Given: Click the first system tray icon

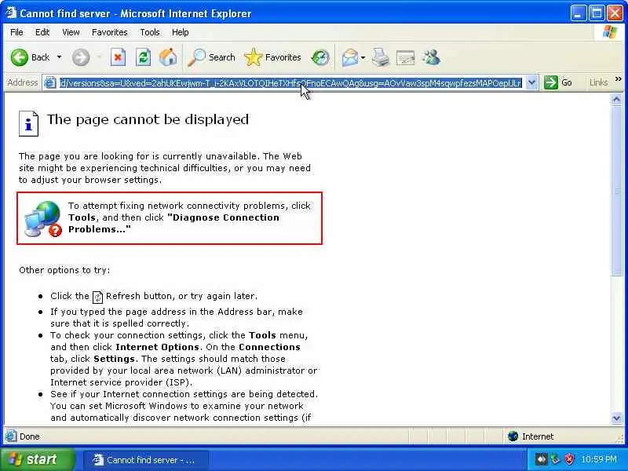Looking at the screenshot, I should click(x=541, y=459).
